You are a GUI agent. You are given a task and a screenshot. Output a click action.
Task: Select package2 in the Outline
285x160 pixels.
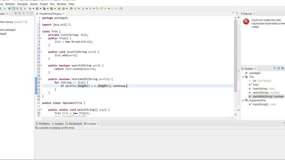click(x=255, y=73)
